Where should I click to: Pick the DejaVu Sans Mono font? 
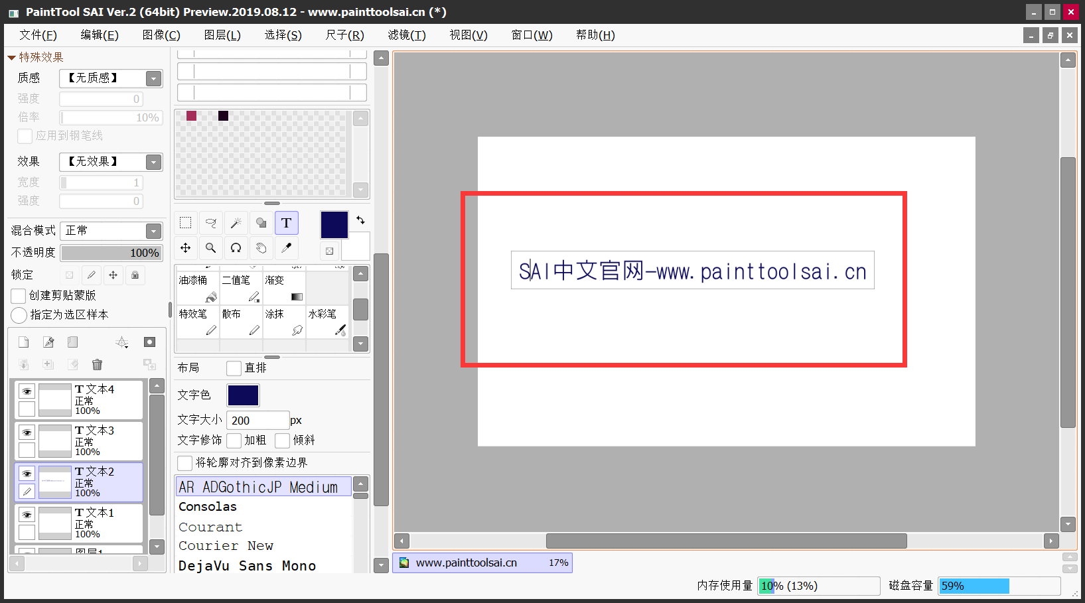point(263,566)
